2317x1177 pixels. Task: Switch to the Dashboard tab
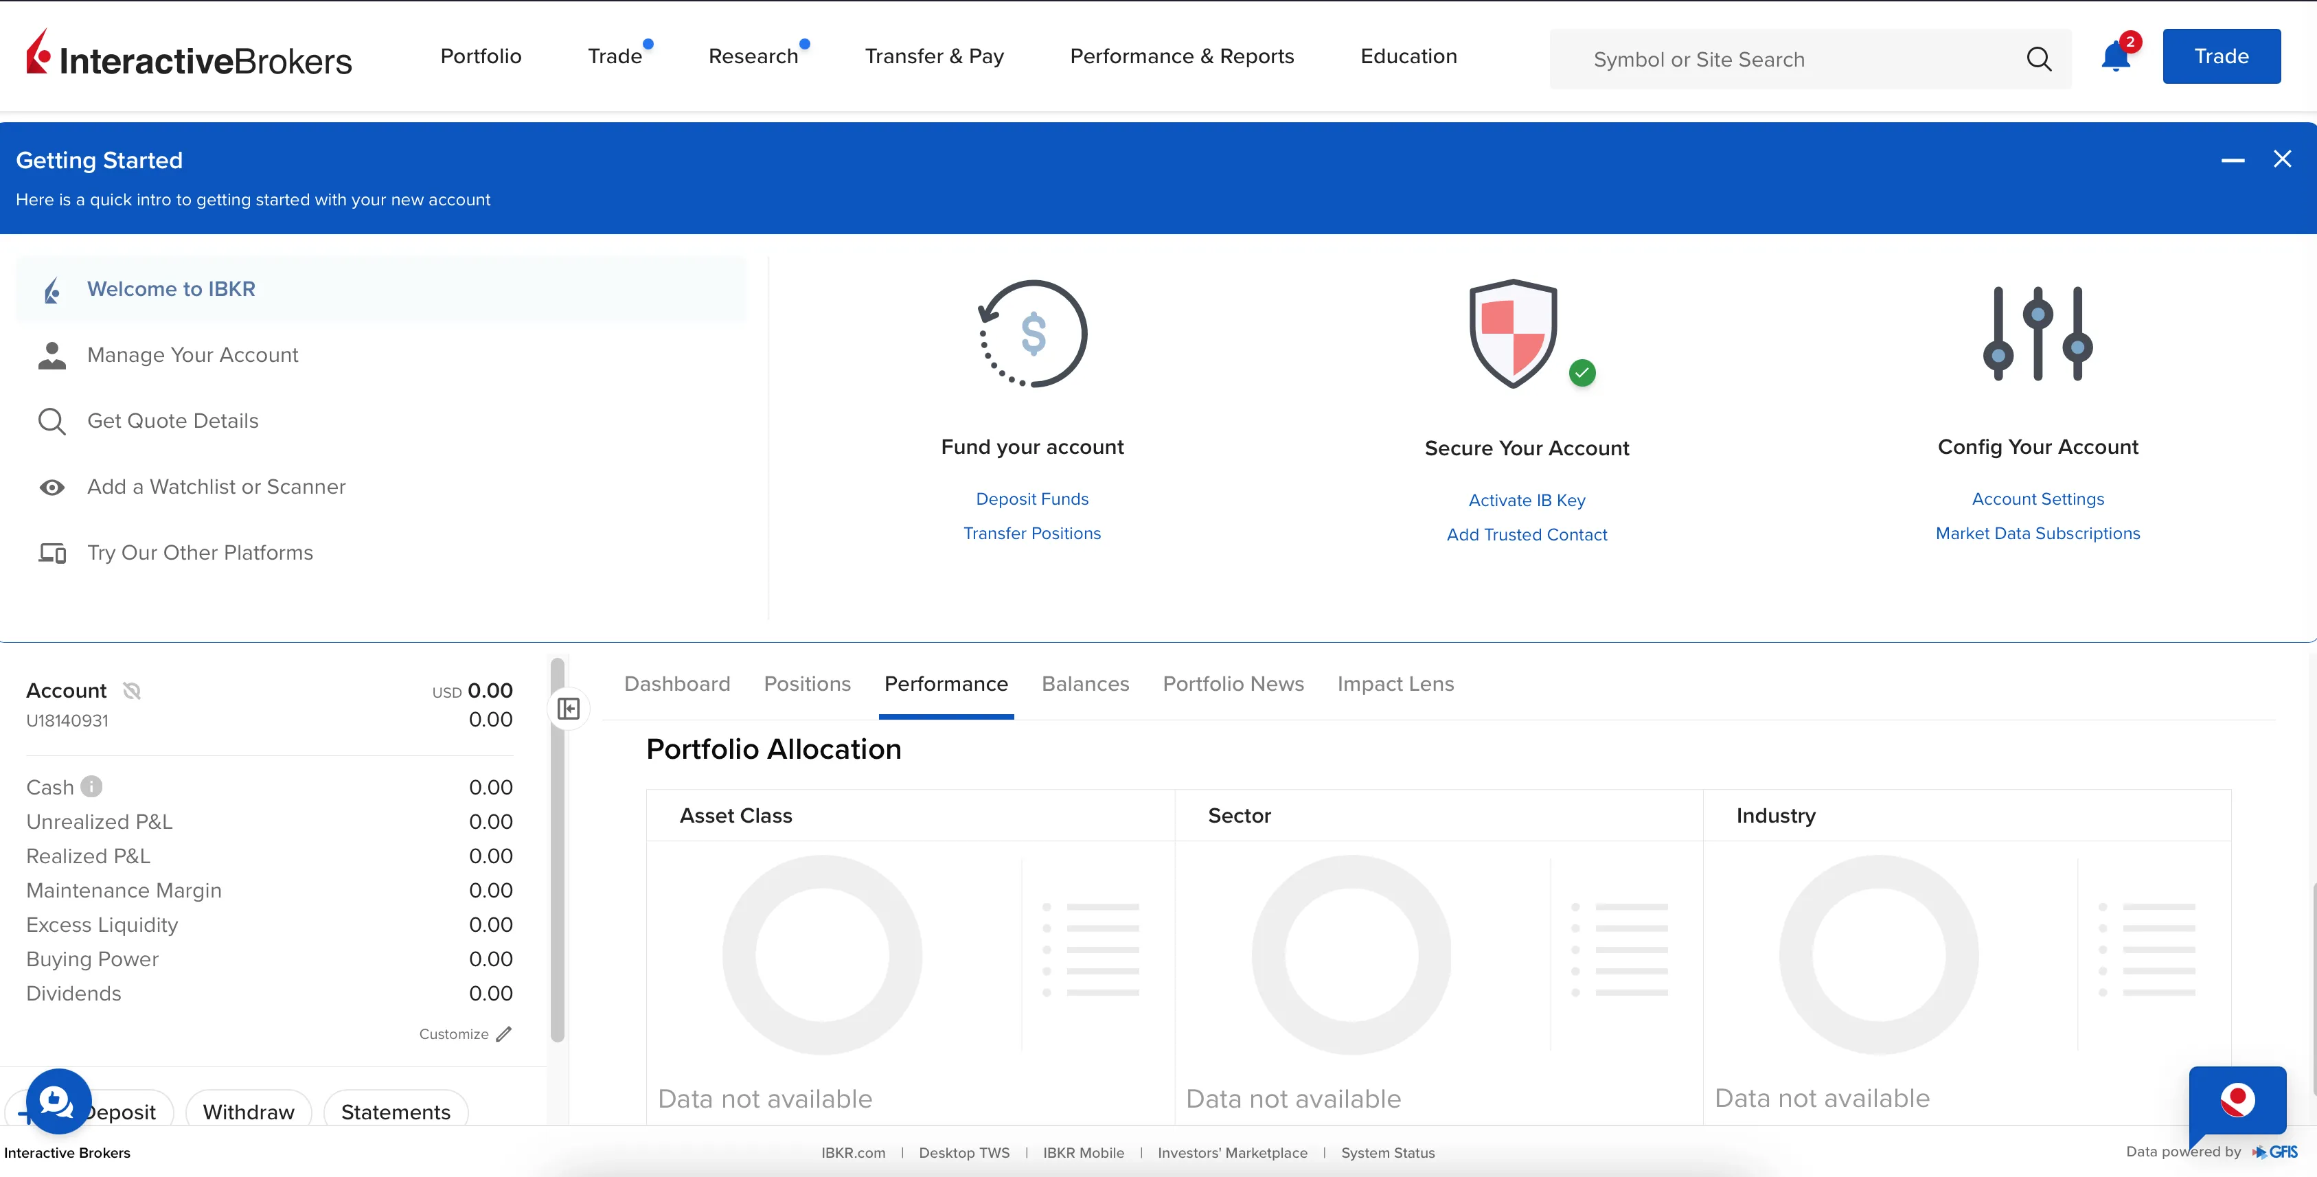point(677,684)
